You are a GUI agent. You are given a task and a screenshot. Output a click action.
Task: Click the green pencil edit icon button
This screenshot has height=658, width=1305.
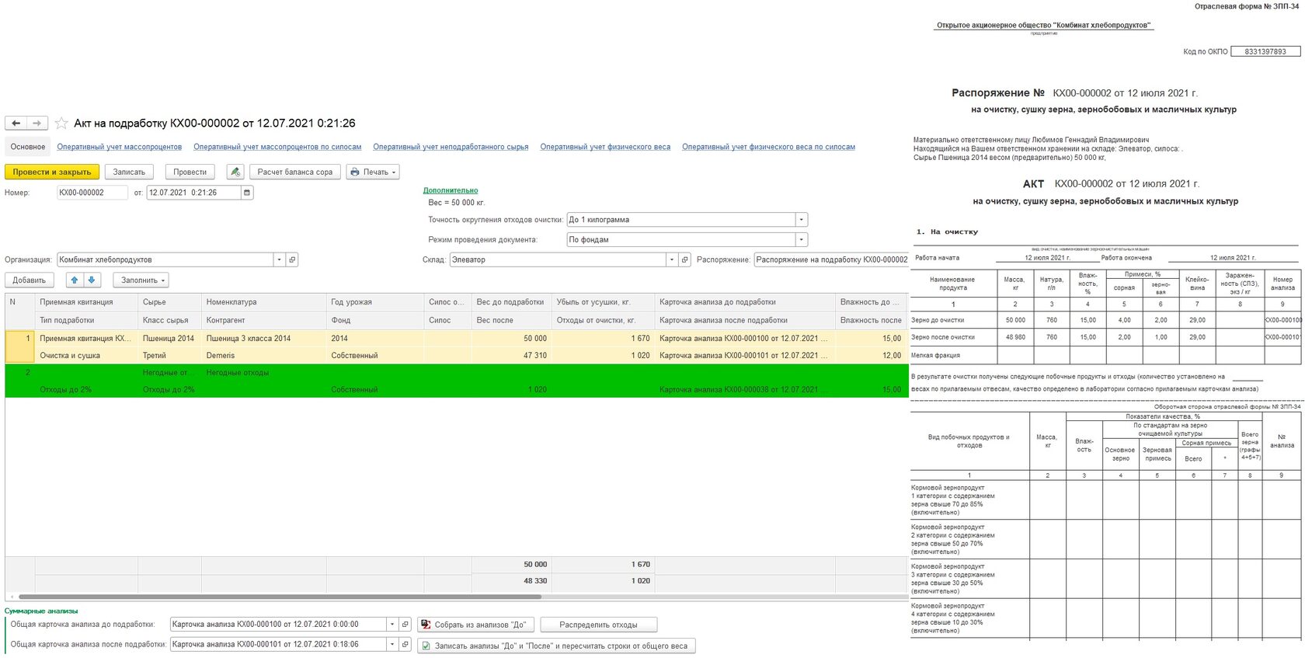click(x=235, y=172)
